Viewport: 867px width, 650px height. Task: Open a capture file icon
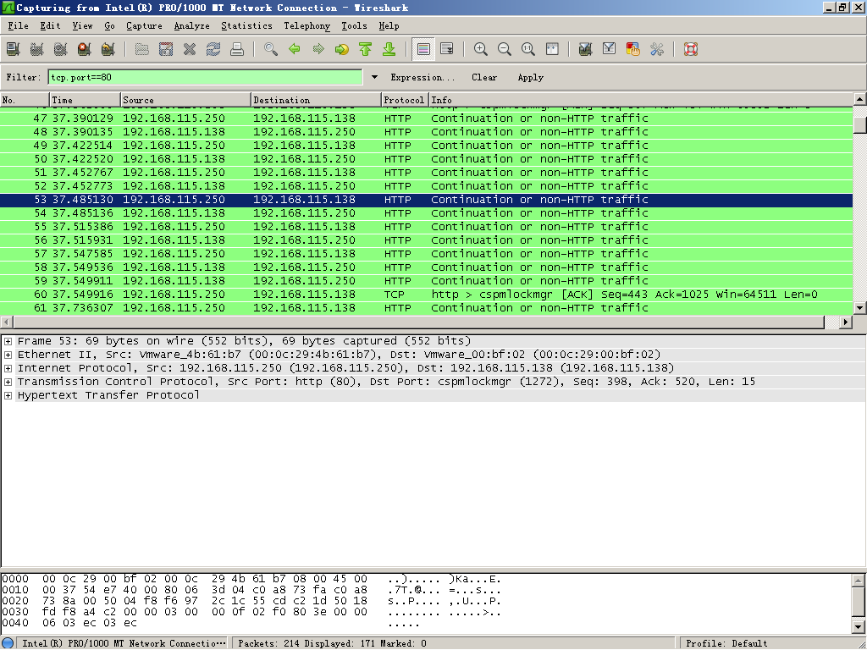coord(142,49)
